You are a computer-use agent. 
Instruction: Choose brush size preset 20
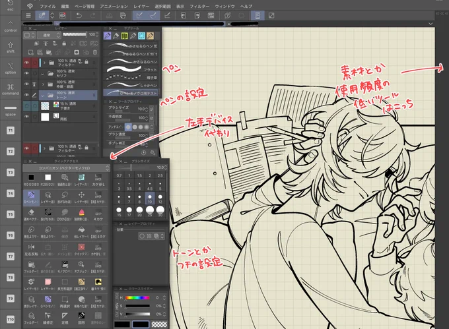pos(139,212)
